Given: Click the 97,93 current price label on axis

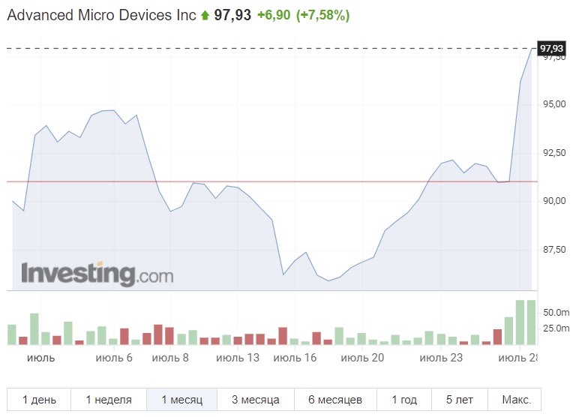Looking at the screenshot, I should point(551,48).
